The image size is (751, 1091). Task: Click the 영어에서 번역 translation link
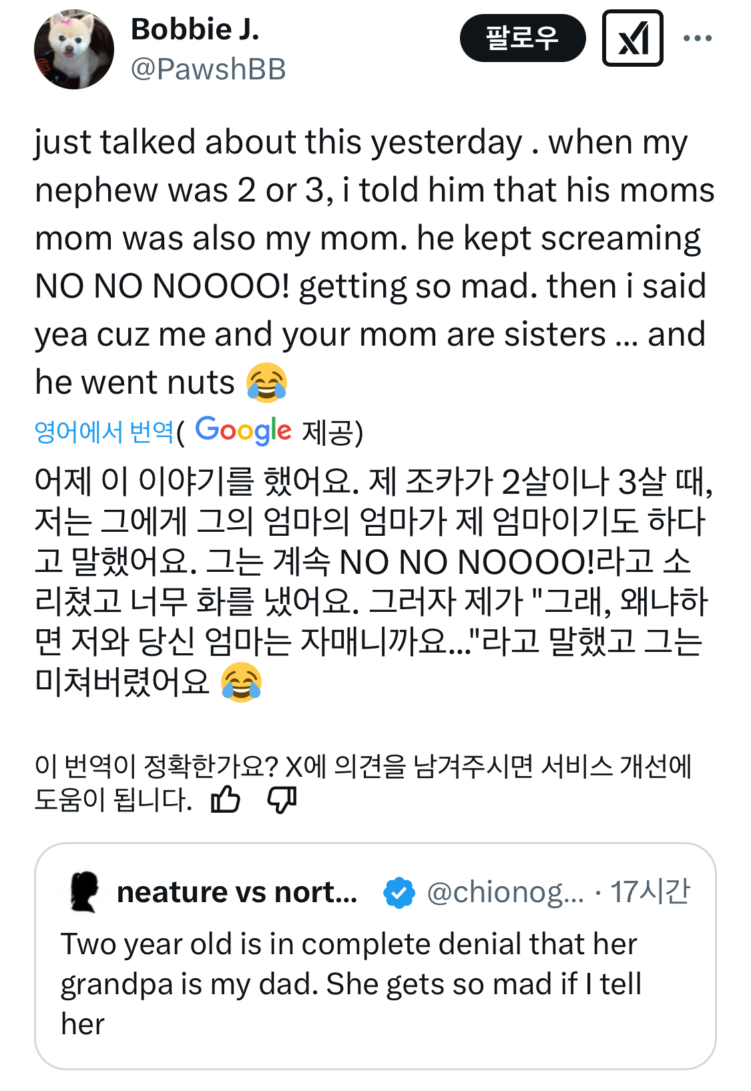pos(104,432)
